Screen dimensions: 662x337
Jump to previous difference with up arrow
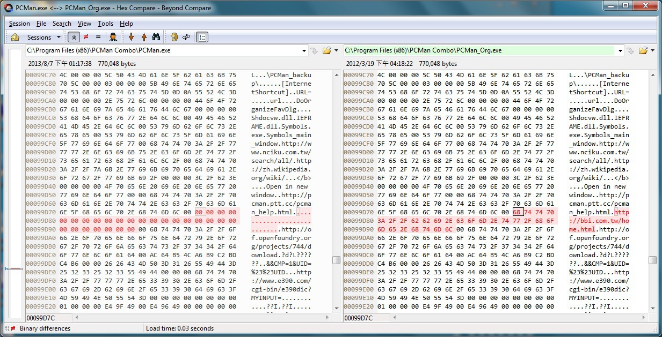[x=144, y=37]
